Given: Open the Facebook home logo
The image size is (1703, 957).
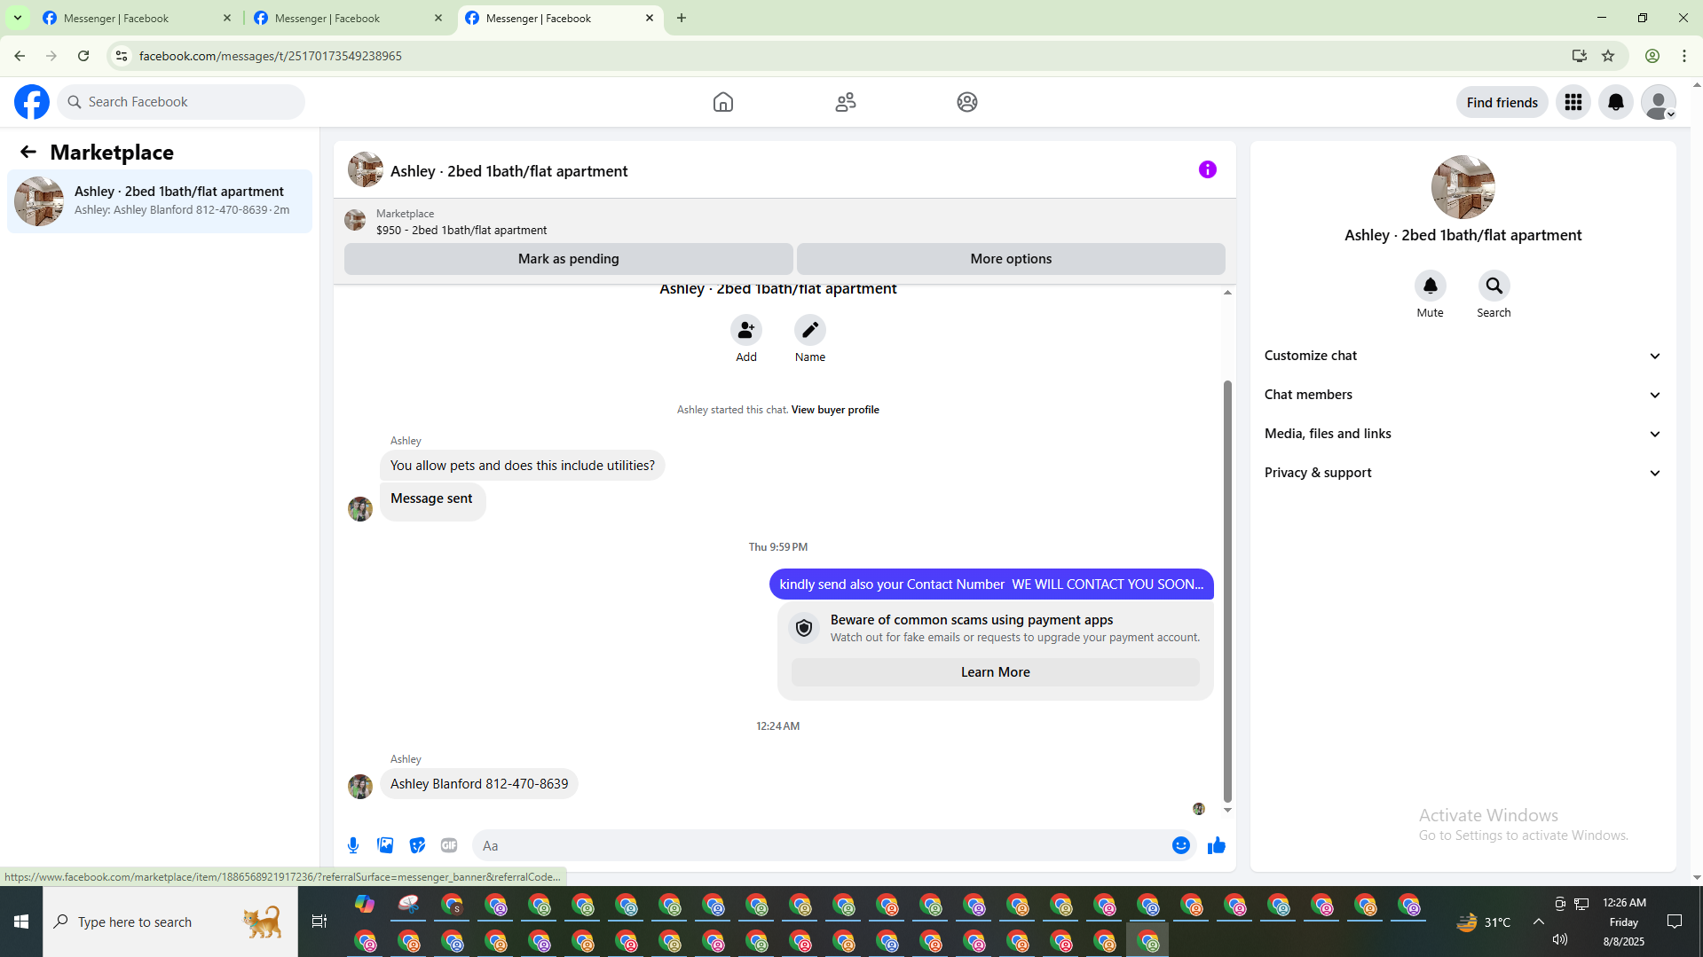Looking at the screenshot, I should coord(32,102).
